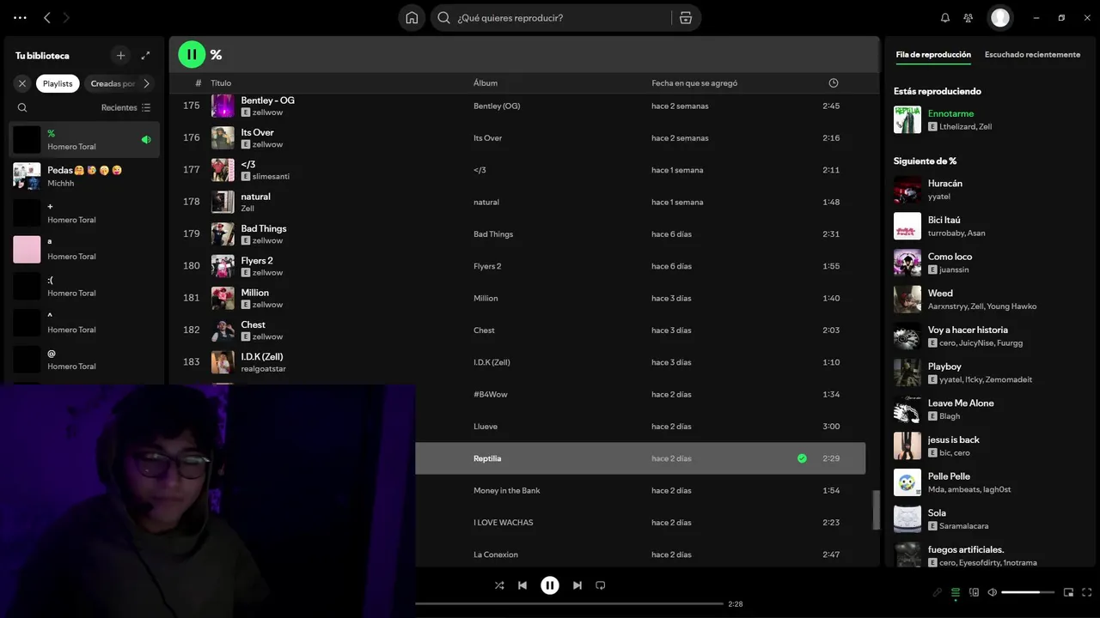Toggle the Playlists filter chip
Viewport: 1100px width, 618px height.
(x=58, y=83)
